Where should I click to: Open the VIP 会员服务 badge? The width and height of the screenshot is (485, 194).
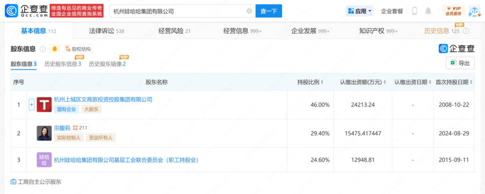tap(453, 11)
